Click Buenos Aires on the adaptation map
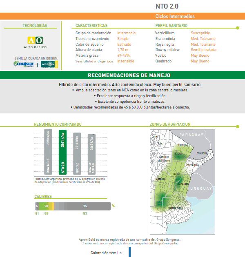The image size is (245, 257). [175, 208]
